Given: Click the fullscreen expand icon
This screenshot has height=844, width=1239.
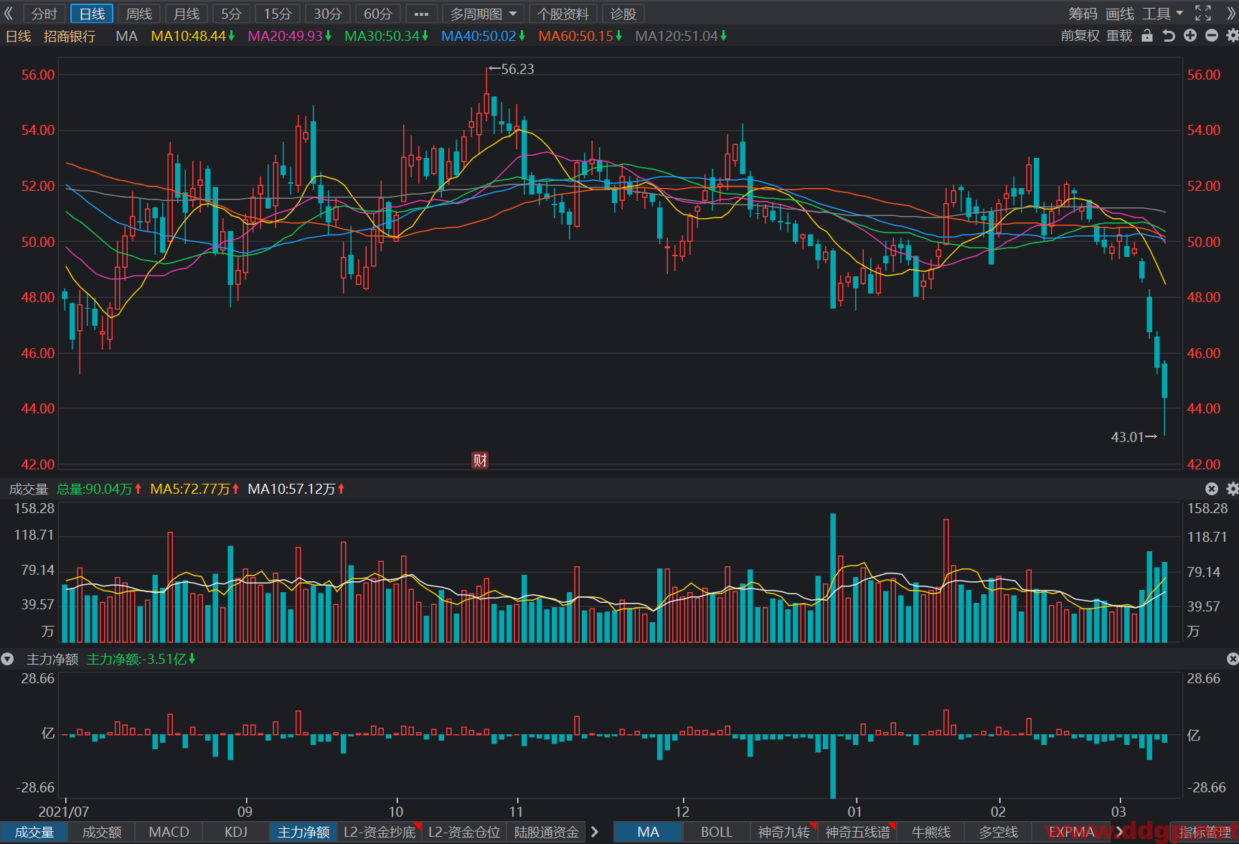Looking at the screenshot, I should coord(1203,14).
